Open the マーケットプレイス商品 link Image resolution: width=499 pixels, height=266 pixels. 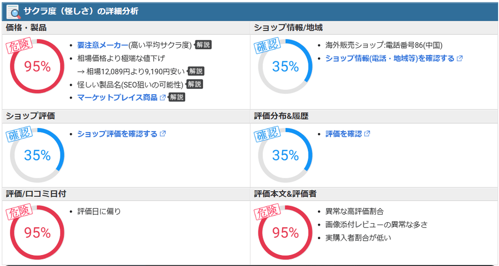117,97
